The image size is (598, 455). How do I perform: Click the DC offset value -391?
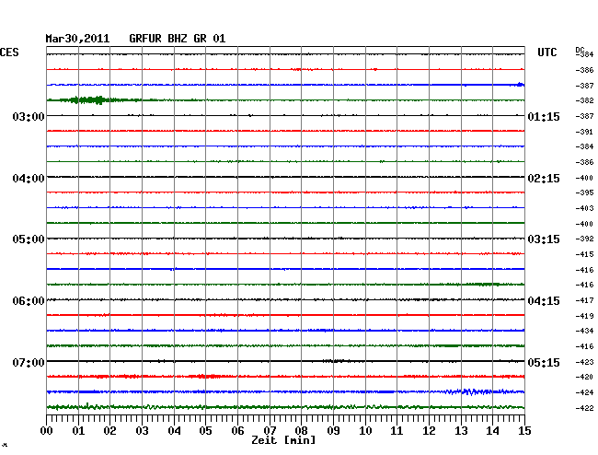(x=584, y=132)
